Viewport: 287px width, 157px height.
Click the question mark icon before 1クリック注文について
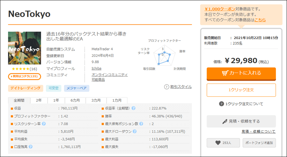tap(222, 104)
